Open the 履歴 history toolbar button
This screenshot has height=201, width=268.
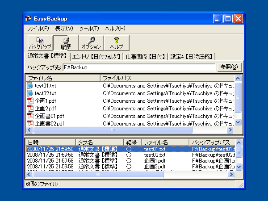tap(66, 43)
